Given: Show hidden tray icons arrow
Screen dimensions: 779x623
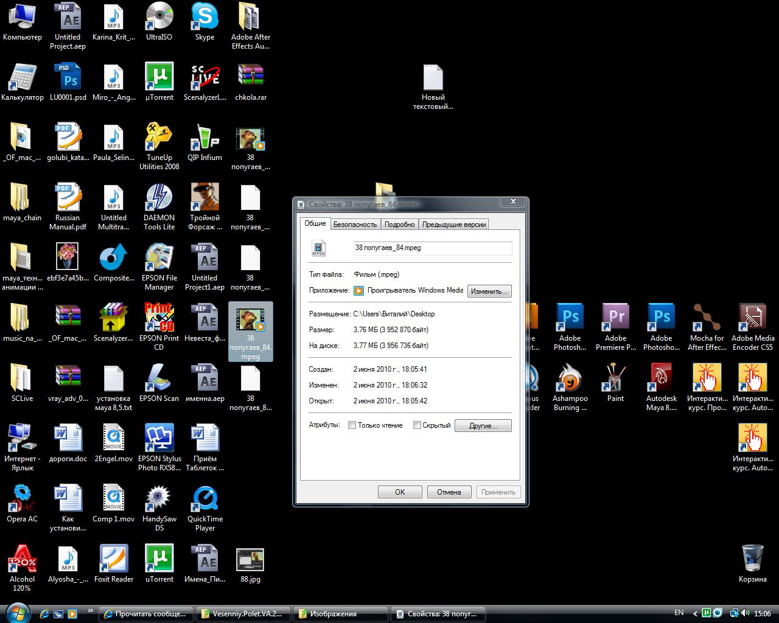Looking at the screenshot, I should click(694, 613).
